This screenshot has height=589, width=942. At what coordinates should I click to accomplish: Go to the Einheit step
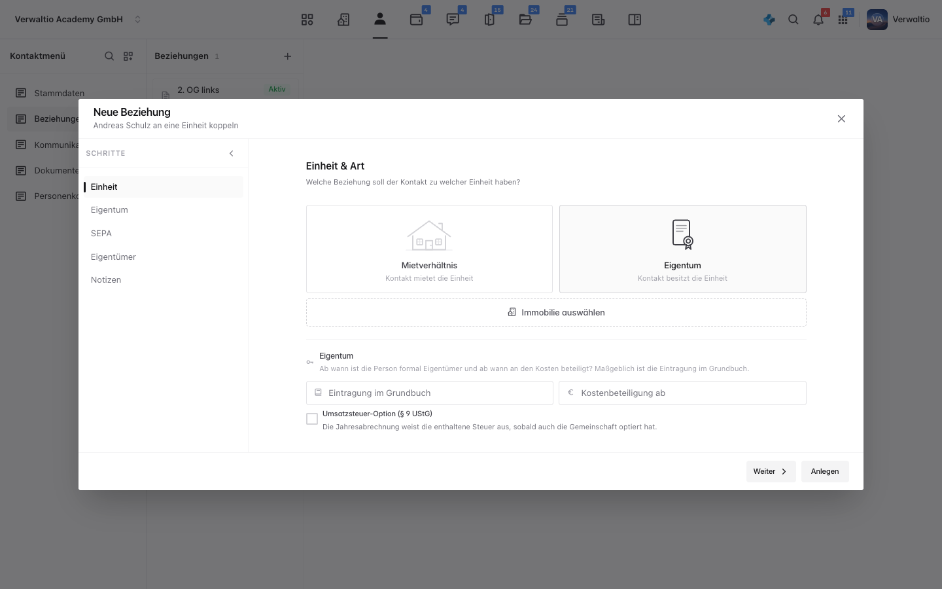coord(164,187)
